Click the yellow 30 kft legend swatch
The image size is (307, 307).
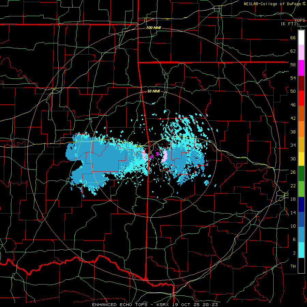pyautogui.click(x=301, y=159)
